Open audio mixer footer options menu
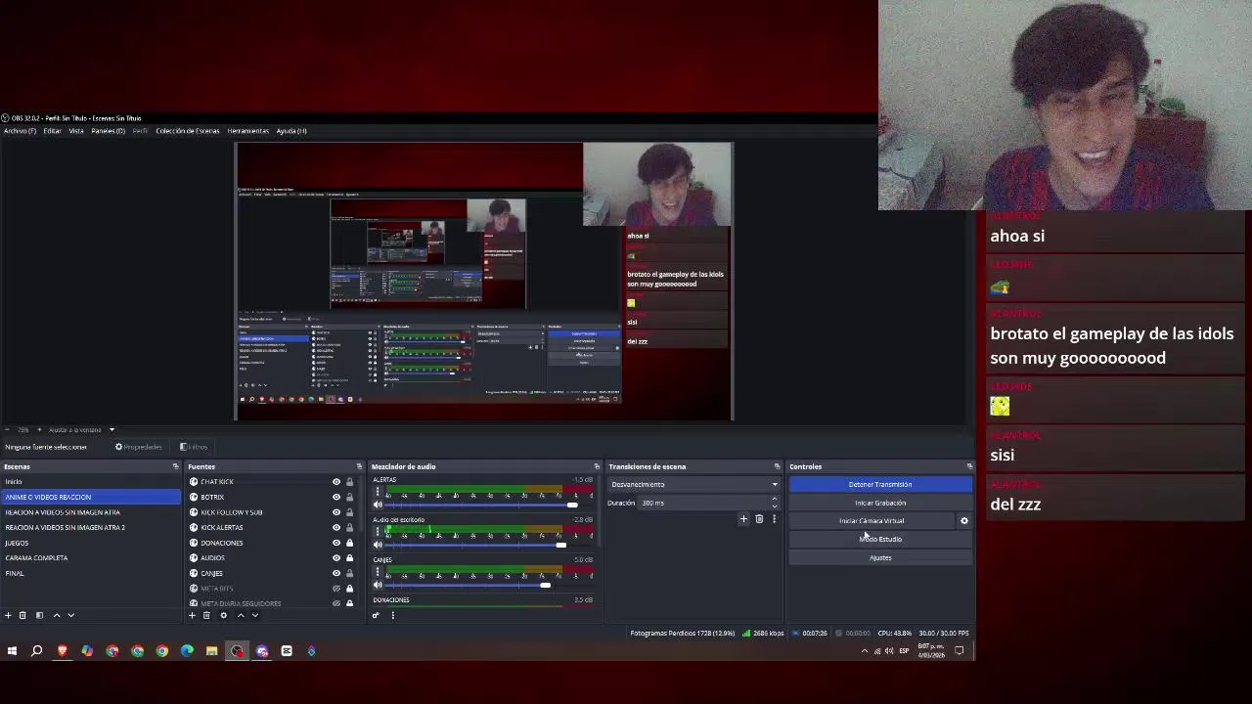 pos(392,615)
